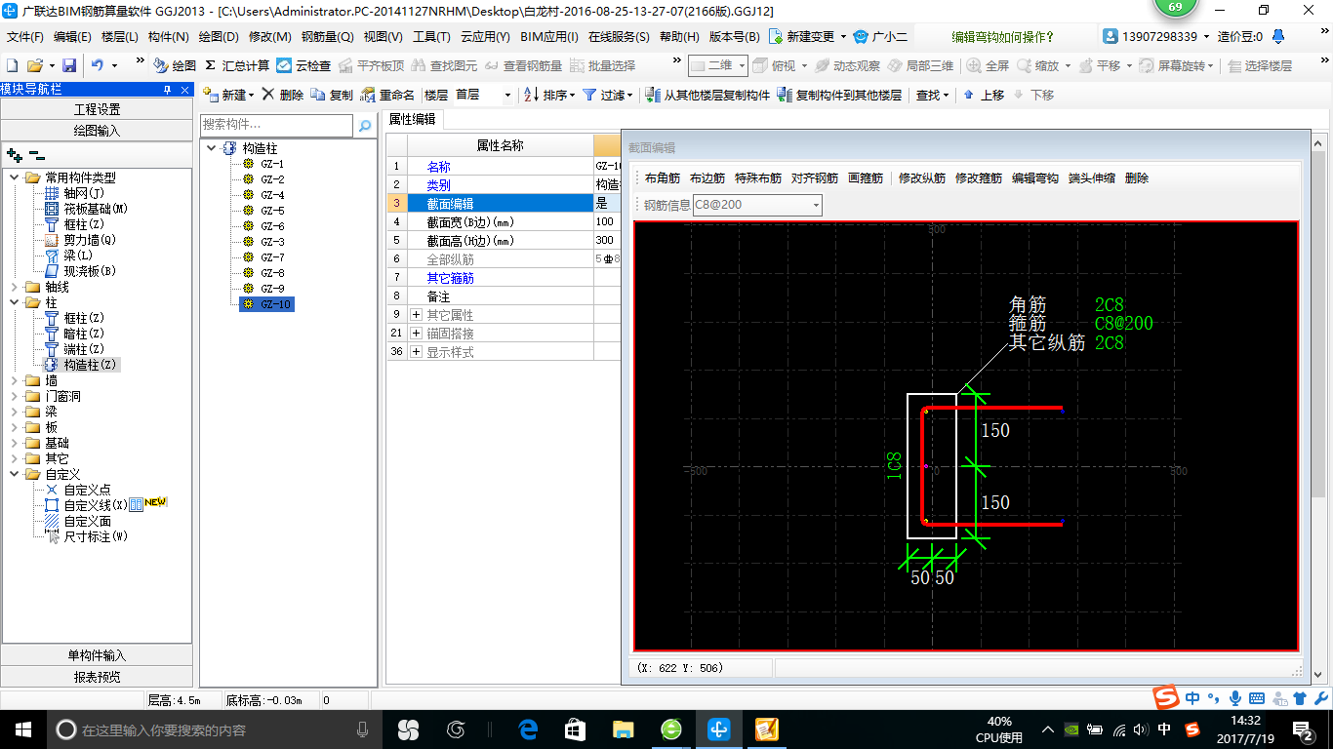The image size is (1333, 749).
Task: Click the 重命名 rename button
Action: click(387, 95)
